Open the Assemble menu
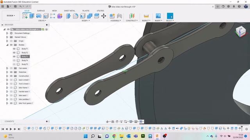The image size is (250, 140). [116, 21]
